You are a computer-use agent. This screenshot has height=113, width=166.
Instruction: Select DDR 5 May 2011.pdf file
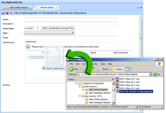coord(129,88)
